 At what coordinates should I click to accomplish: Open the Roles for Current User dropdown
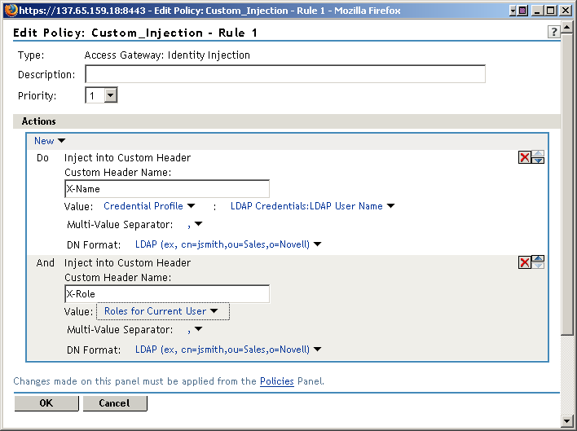(161, 311)
